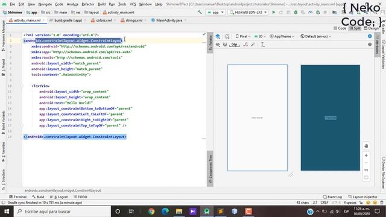This screenshot has width=386, height=217.
Task: Start debugging with the green bug icon
Action: click(296, 12)
